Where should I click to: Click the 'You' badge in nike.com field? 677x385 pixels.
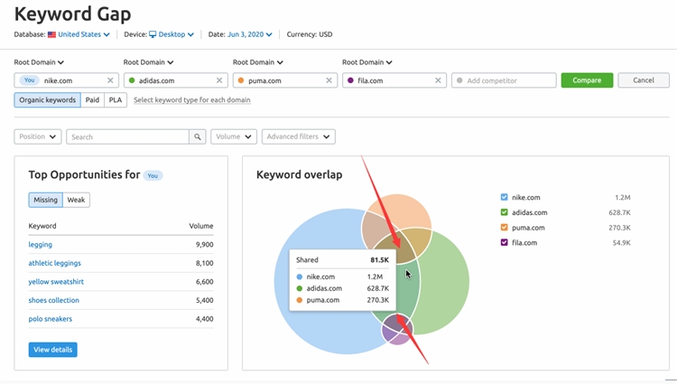tap(29, 80)
